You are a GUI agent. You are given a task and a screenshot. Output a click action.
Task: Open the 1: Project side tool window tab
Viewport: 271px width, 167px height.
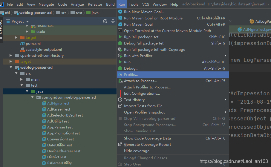1,28
